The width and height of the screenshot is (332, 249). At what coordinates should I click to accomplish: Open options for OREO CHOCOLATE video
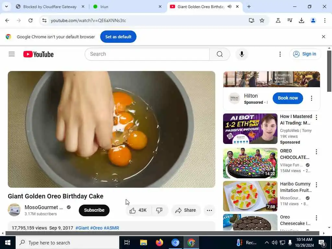tap(316, 152)
